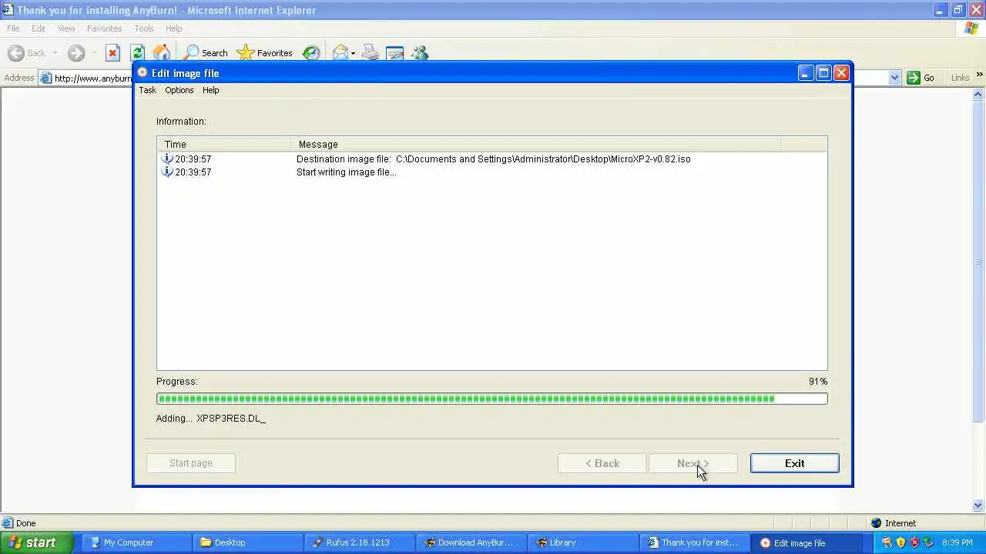Open the View menu in Internet Explorer
The height and width of the screenshot is (554, 986).
66,28
